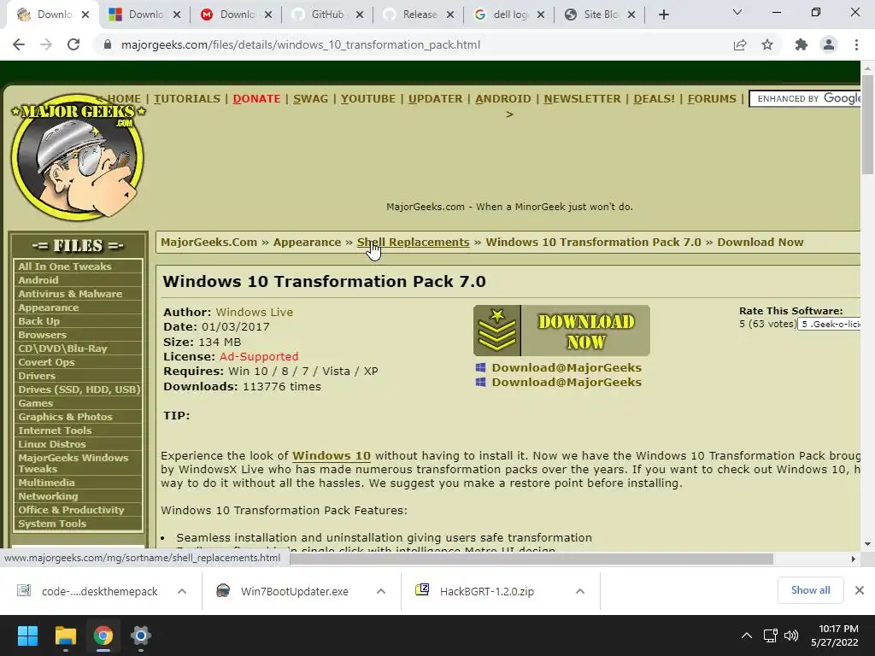
Task: Click the second Download@MajorGeeks link
Action: click(567, 382)
